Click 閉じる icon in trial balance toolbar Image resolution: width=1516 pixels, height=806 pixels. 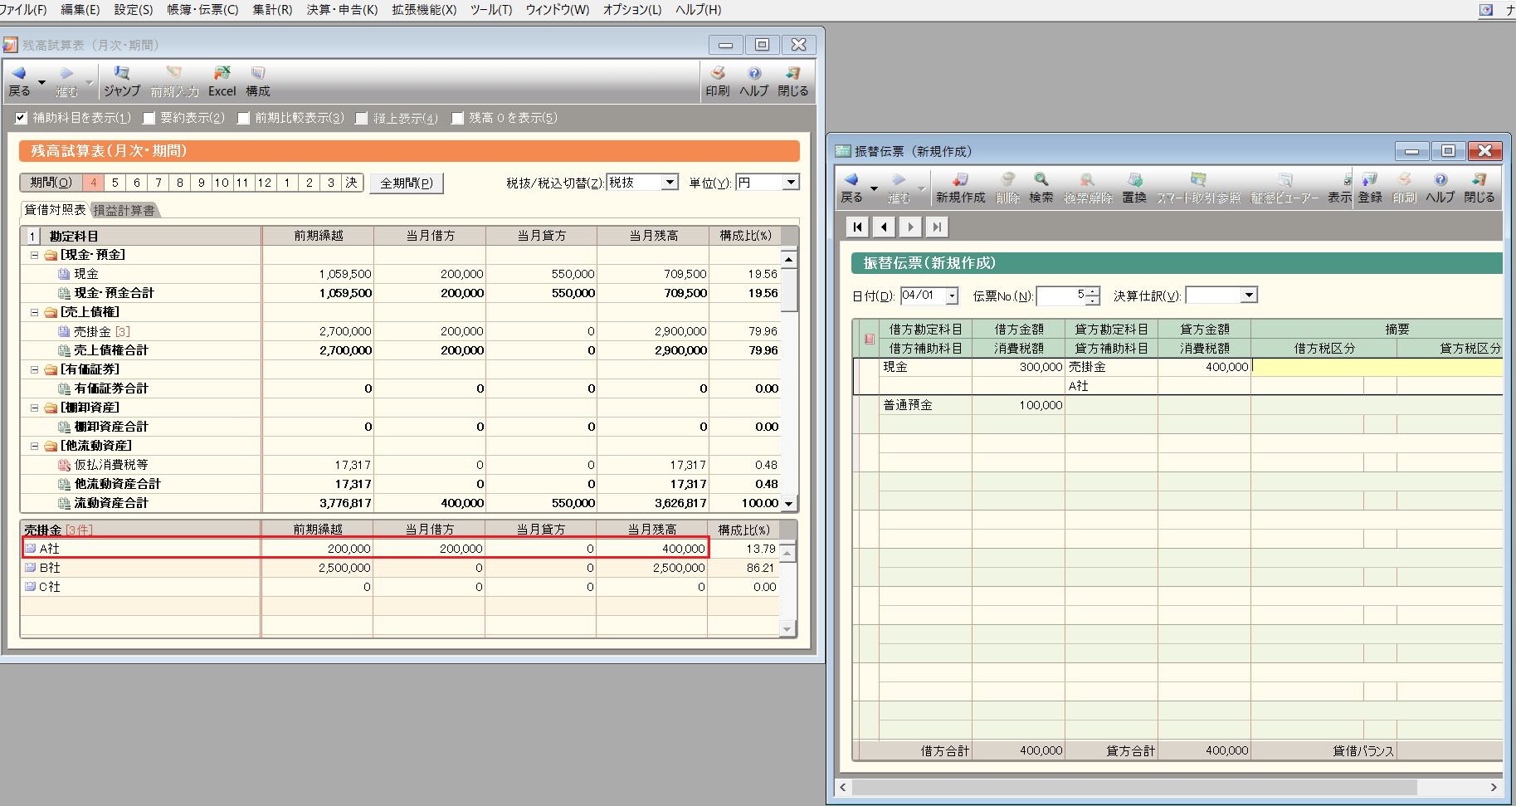[793, 81]
